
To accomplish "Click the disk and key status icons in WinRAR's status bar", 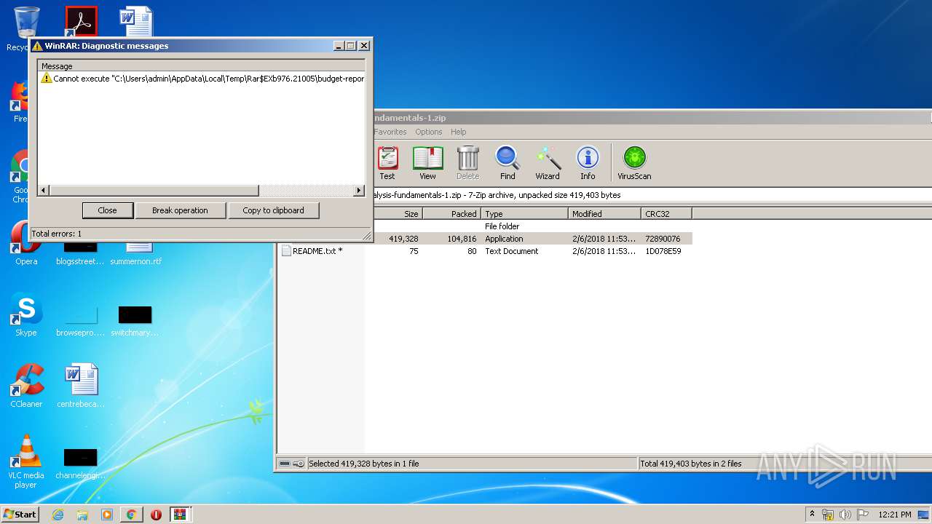I will 292,464.
